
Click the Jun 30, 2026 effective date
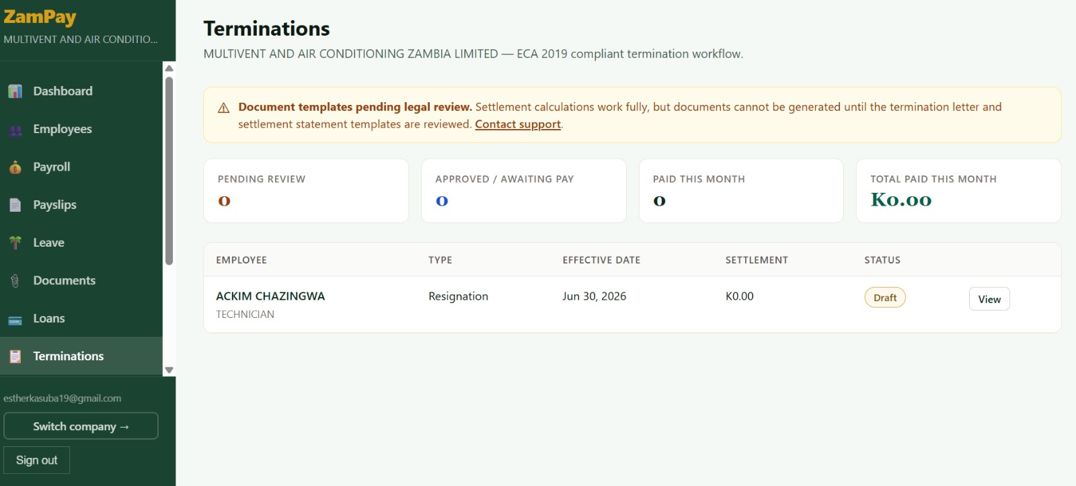tap(594, 296)
